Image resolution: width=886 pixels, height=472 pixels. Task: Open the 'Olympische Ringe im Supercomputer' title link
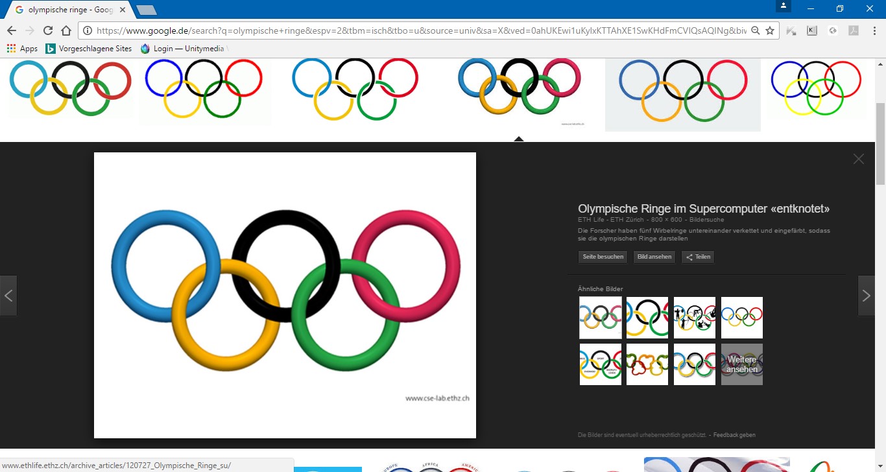(x=704, y=209)
